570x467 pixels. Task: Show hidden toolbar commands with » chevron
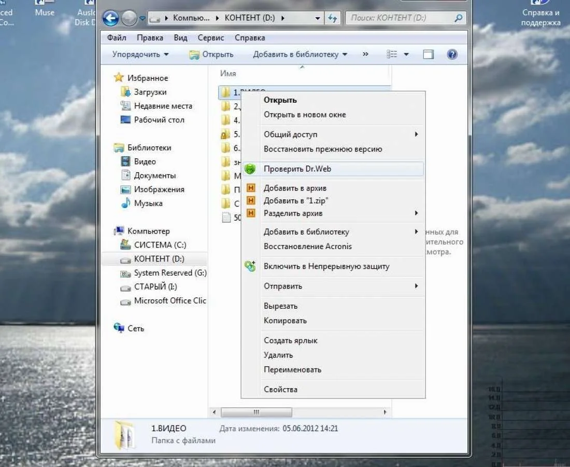(365, 54)
